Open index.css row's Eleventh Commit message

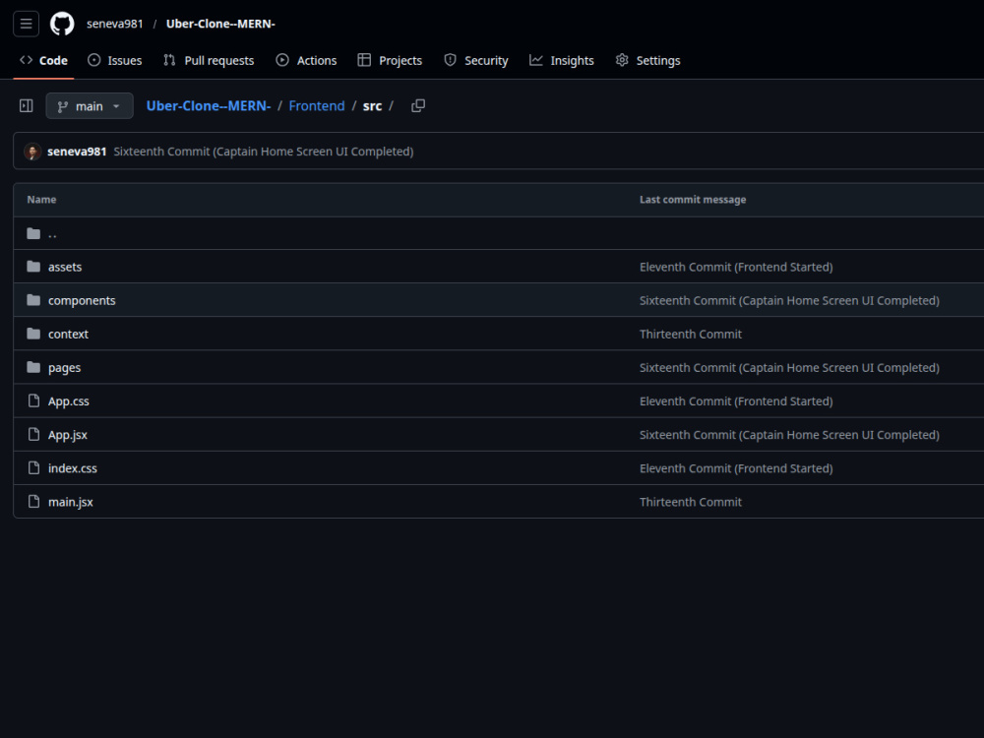tap(736, 468)
